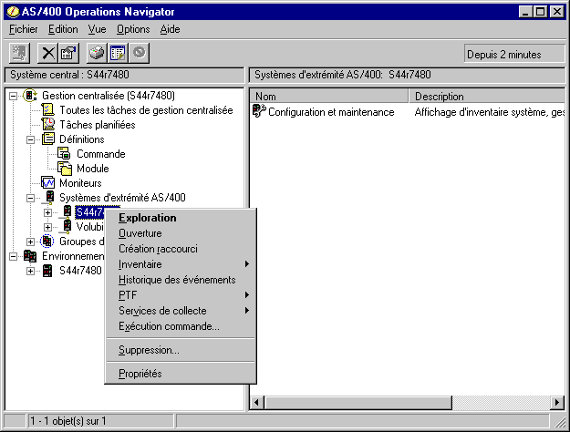Open the Vue menu
Image resolution: width=570 pixels, height=432 pixels.
(x=97, y=29)
